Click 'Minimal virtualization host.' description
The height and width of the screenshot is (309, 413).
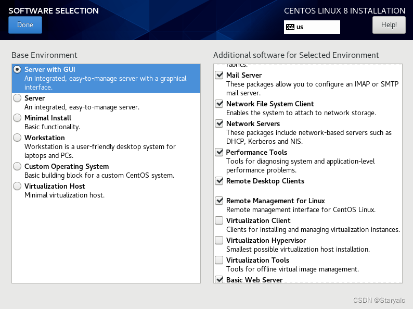(x=64, y=195)
